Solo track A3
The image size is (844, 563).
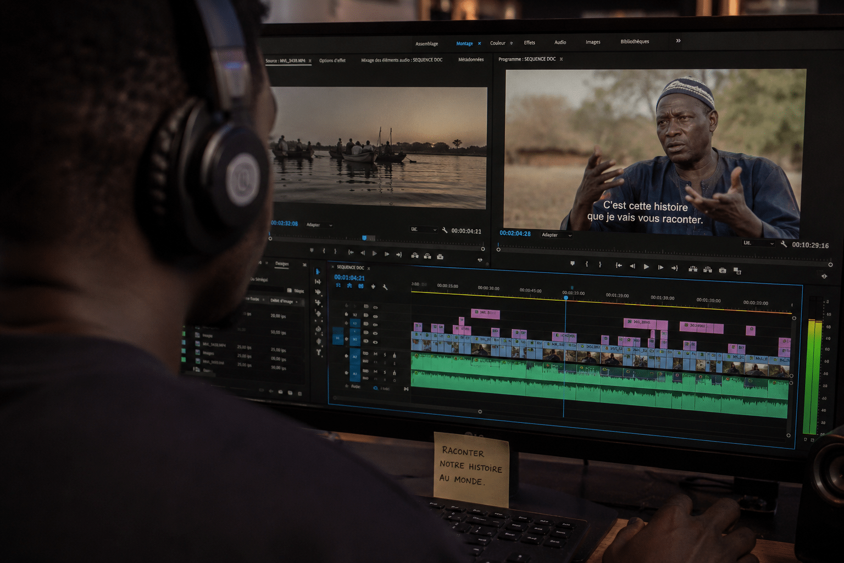coord(385,372)
